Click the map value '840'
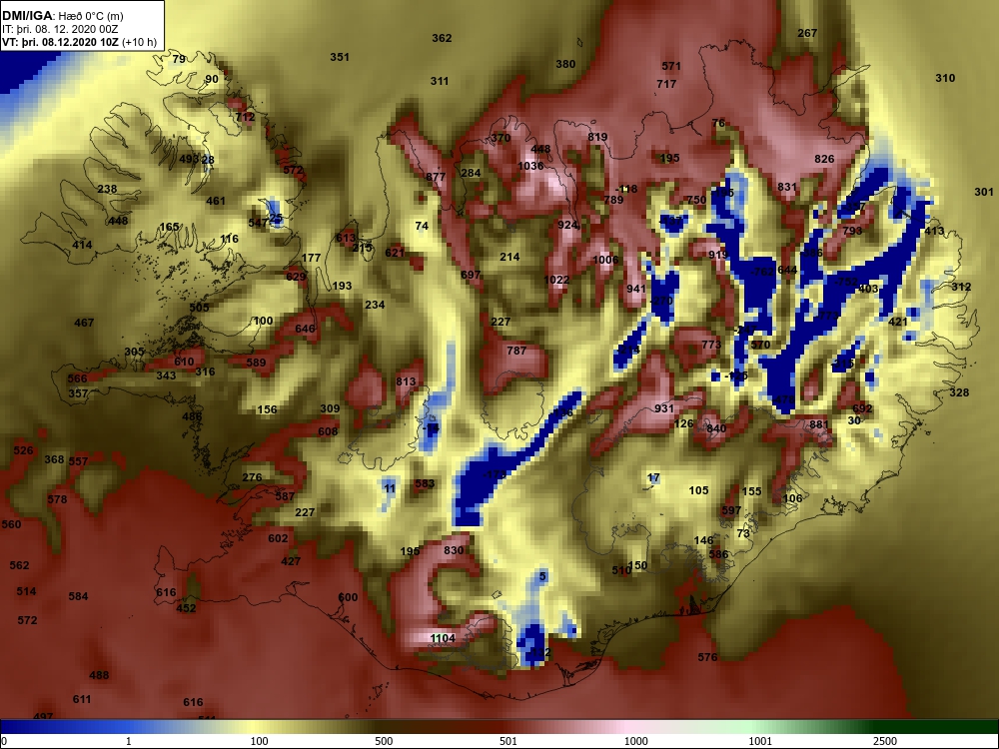This screenshot has height=749, width=999. click(716, 428)
